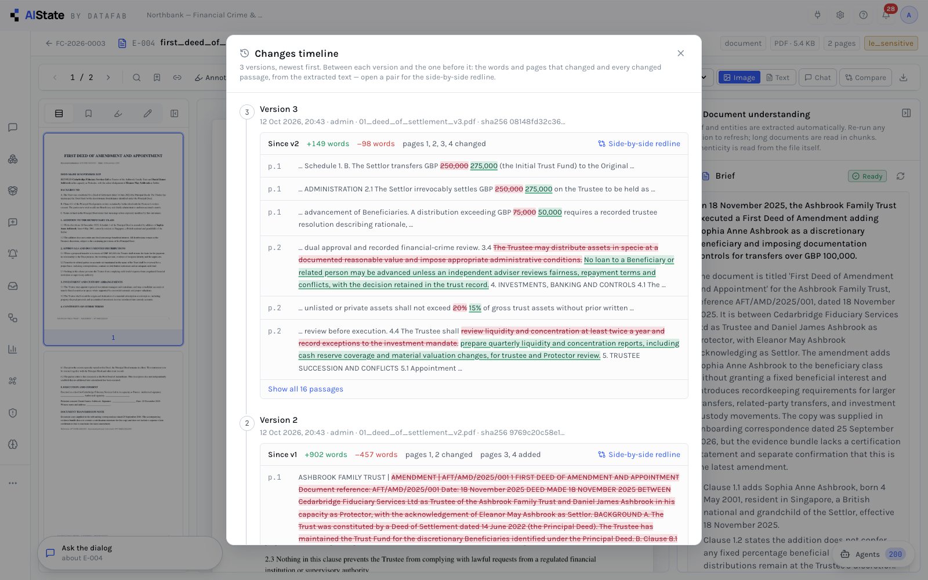The image size is (928, 580).
Task: Open Northbank Financial Crime workspace selector
Action: [x=204, y=15]
